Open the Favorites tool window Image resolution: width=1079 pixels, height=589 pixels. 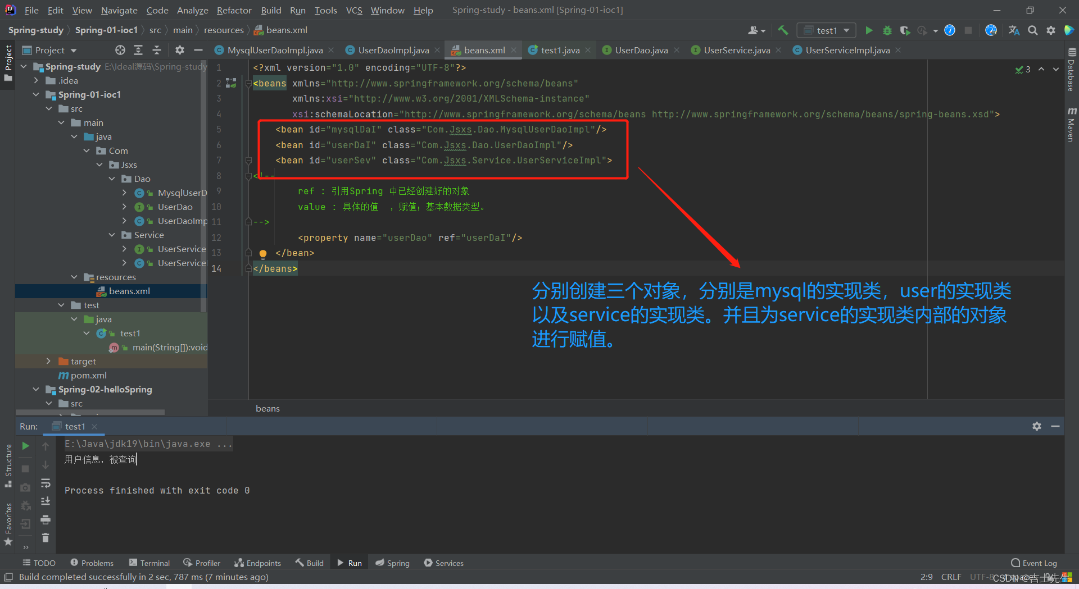click(8, 524)
